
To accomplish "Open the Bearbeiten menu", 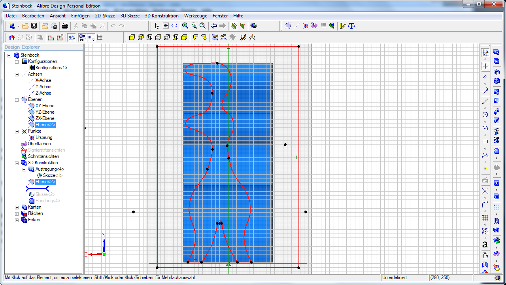I will (x=33, y=16).
